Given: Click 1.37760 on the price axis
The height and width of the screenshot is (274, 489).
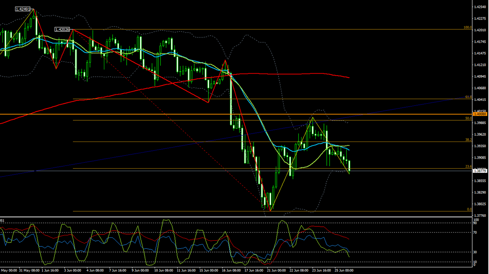Looking at the screenshot, I should coord(480,215).
